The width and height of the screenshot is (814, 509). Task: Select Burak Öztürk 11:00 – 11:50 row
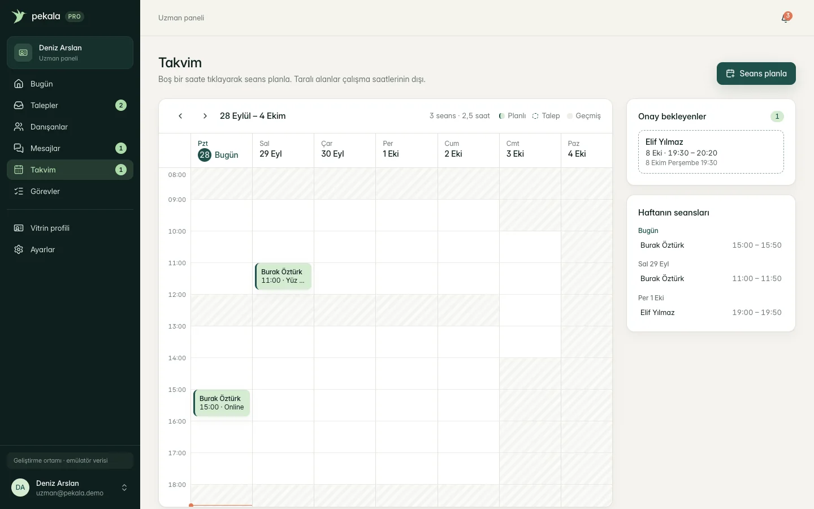(711, 278)
